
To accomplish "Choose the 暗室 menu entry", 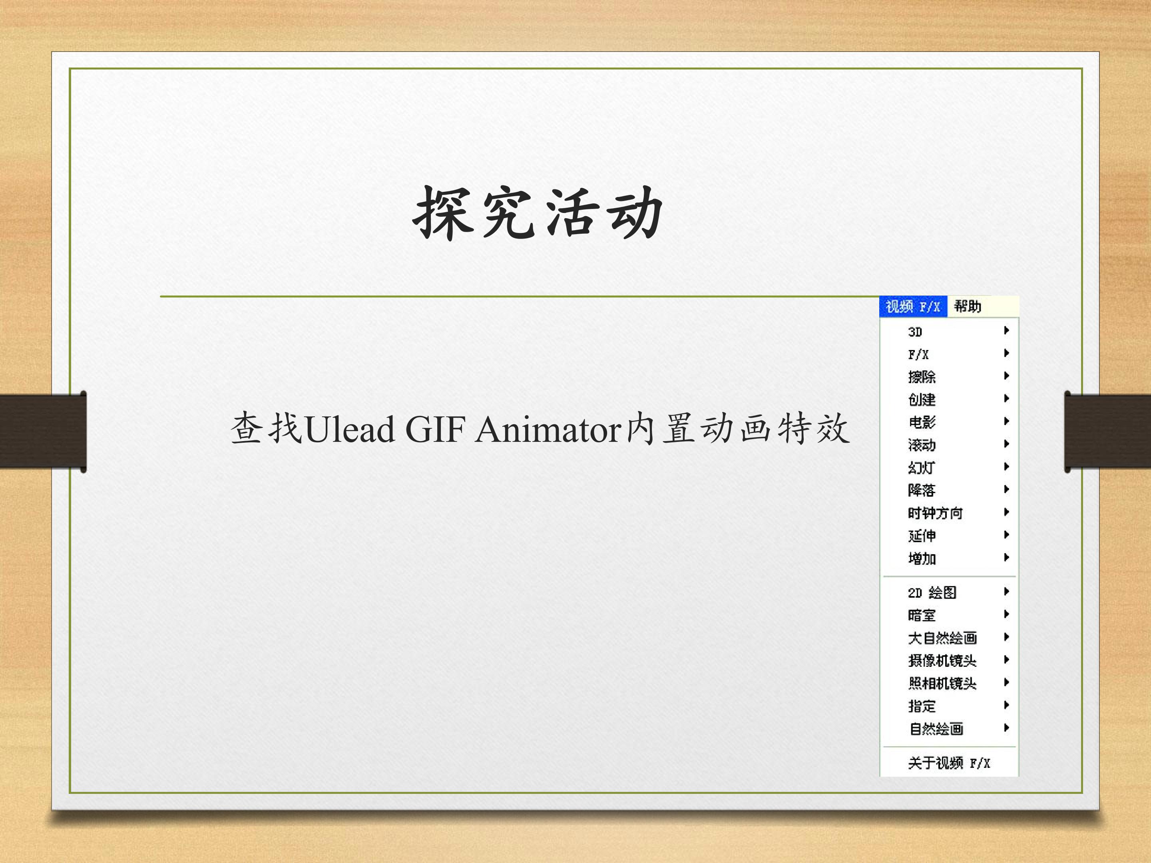I will click(x=949, y=615).
